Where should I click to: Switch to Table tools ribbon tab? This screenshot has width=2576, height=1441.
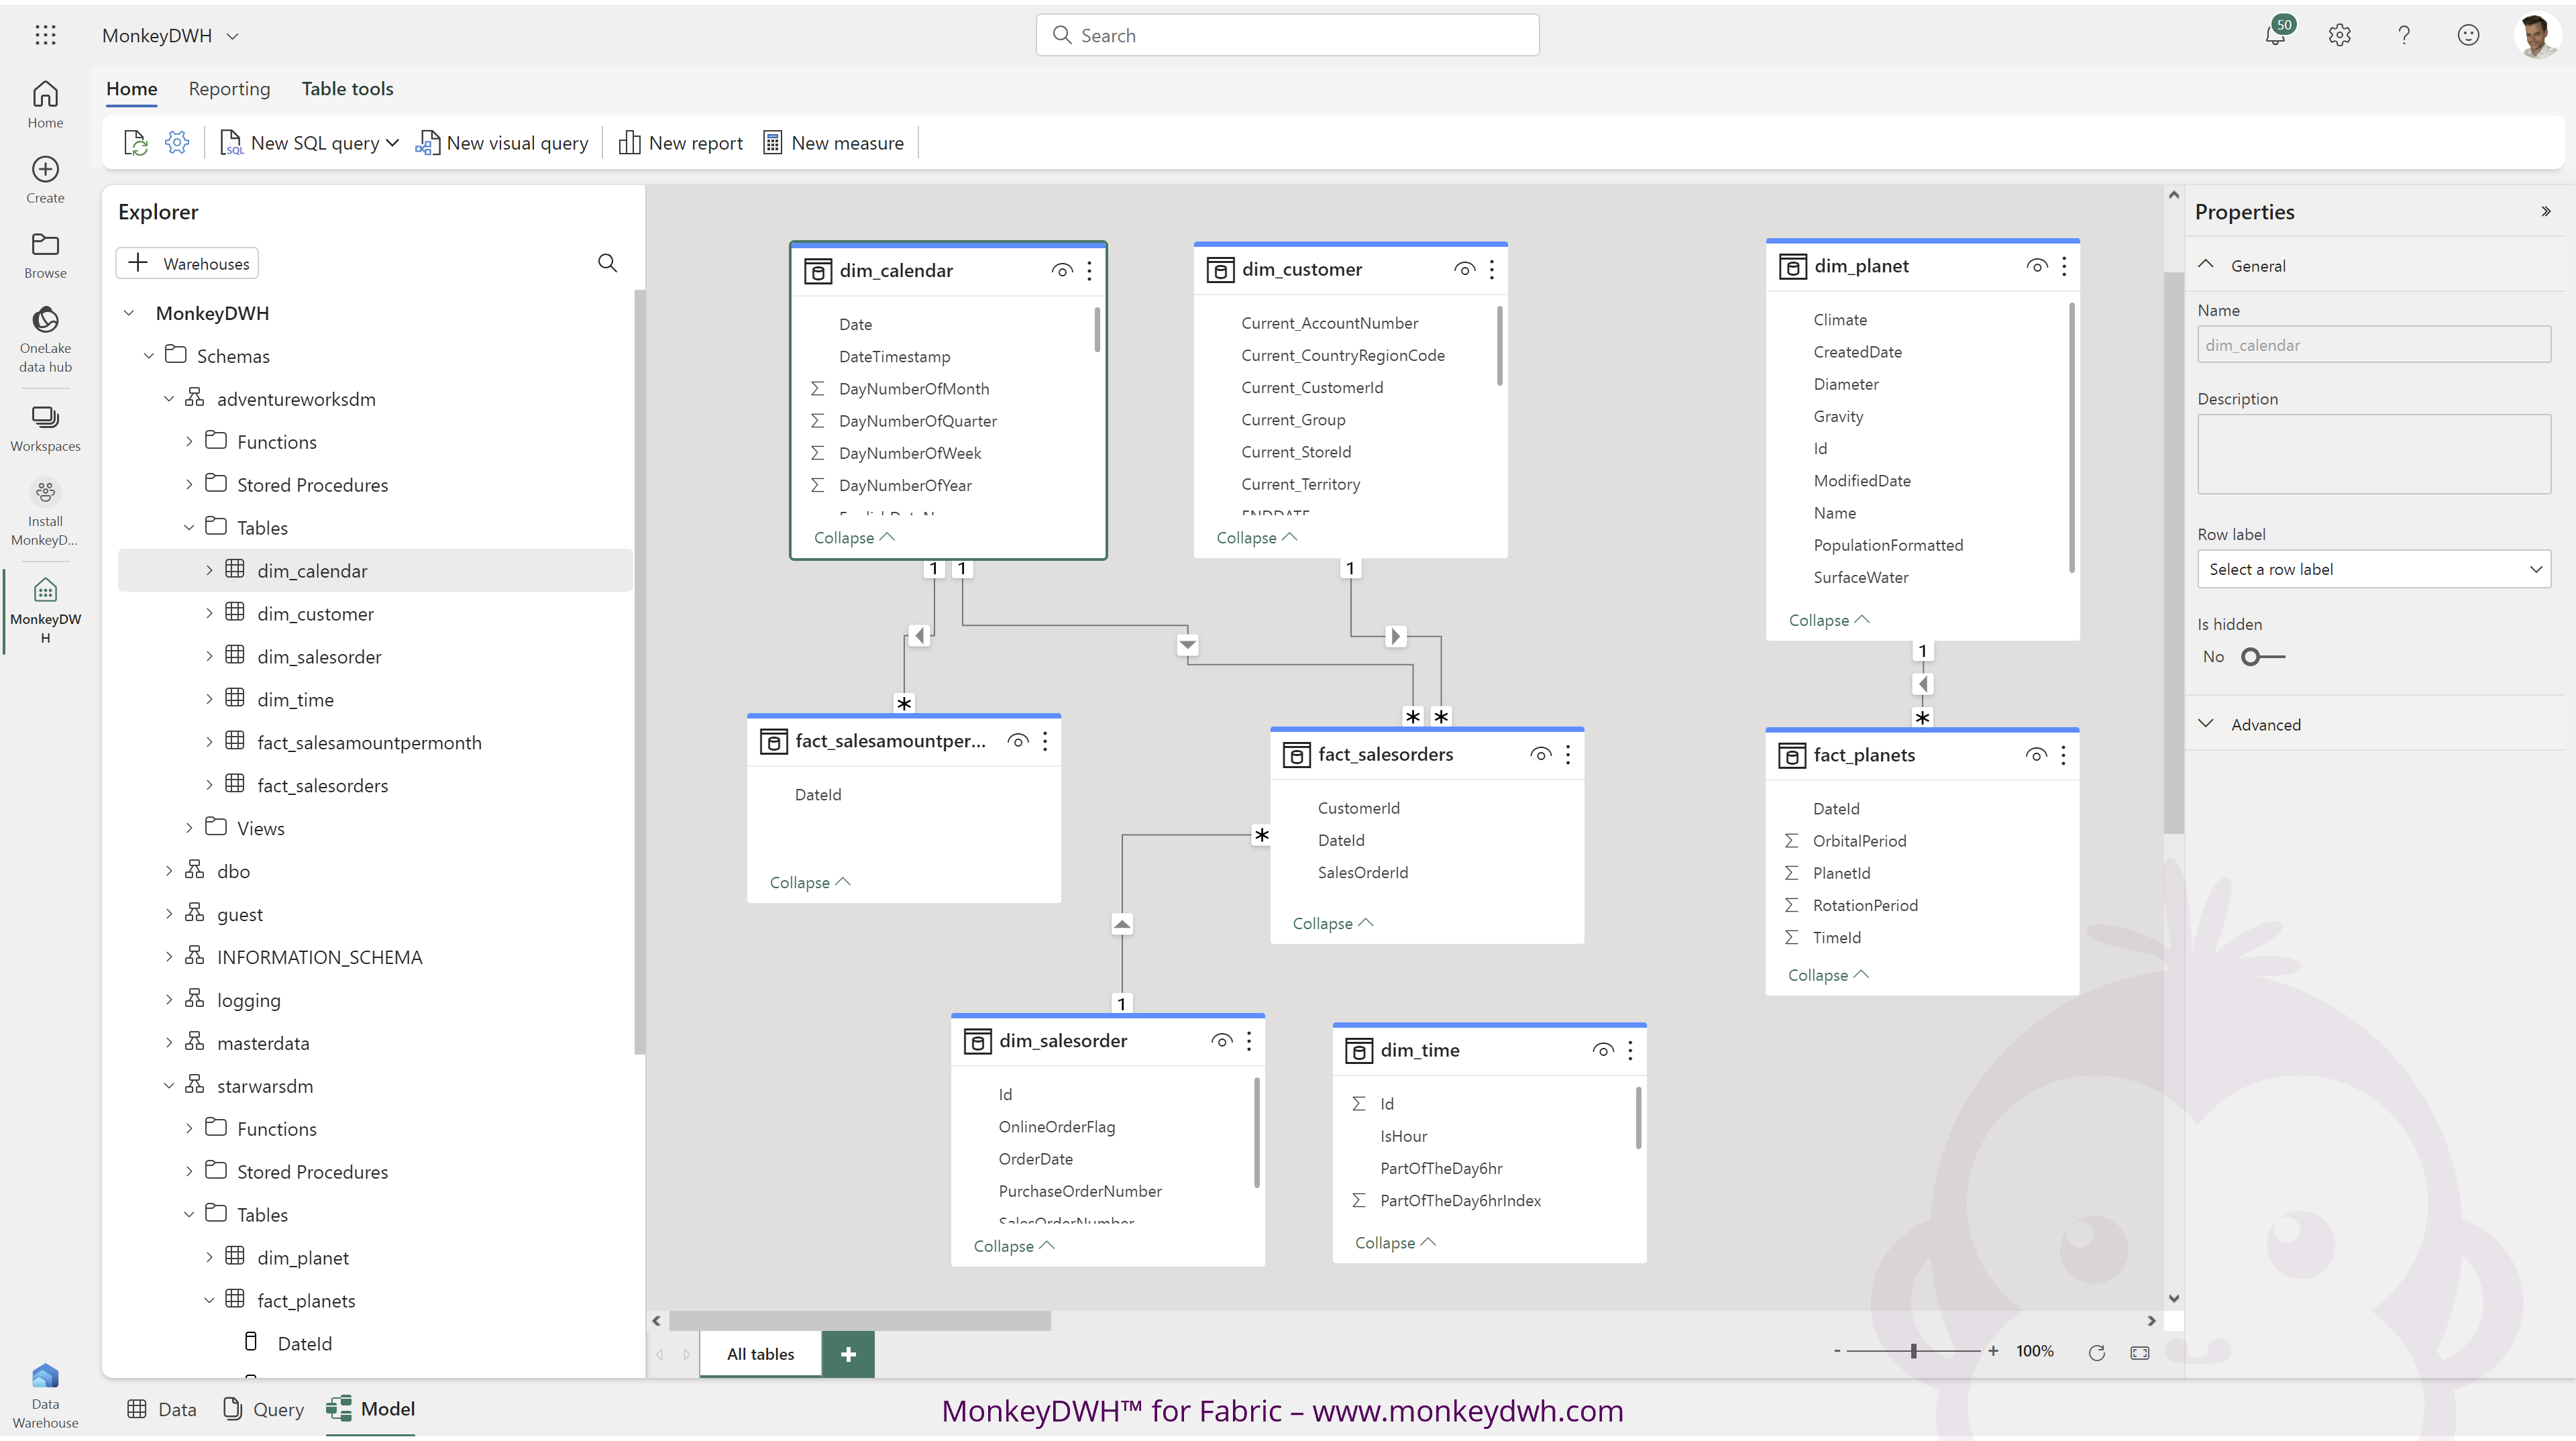tap(347, 89)
